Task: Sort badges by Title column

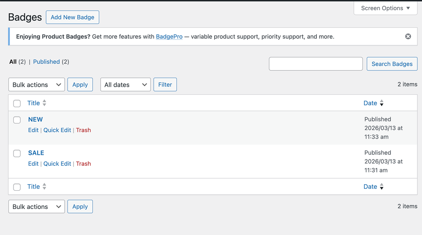Action: pyautogui.click(x=34, y=103)
